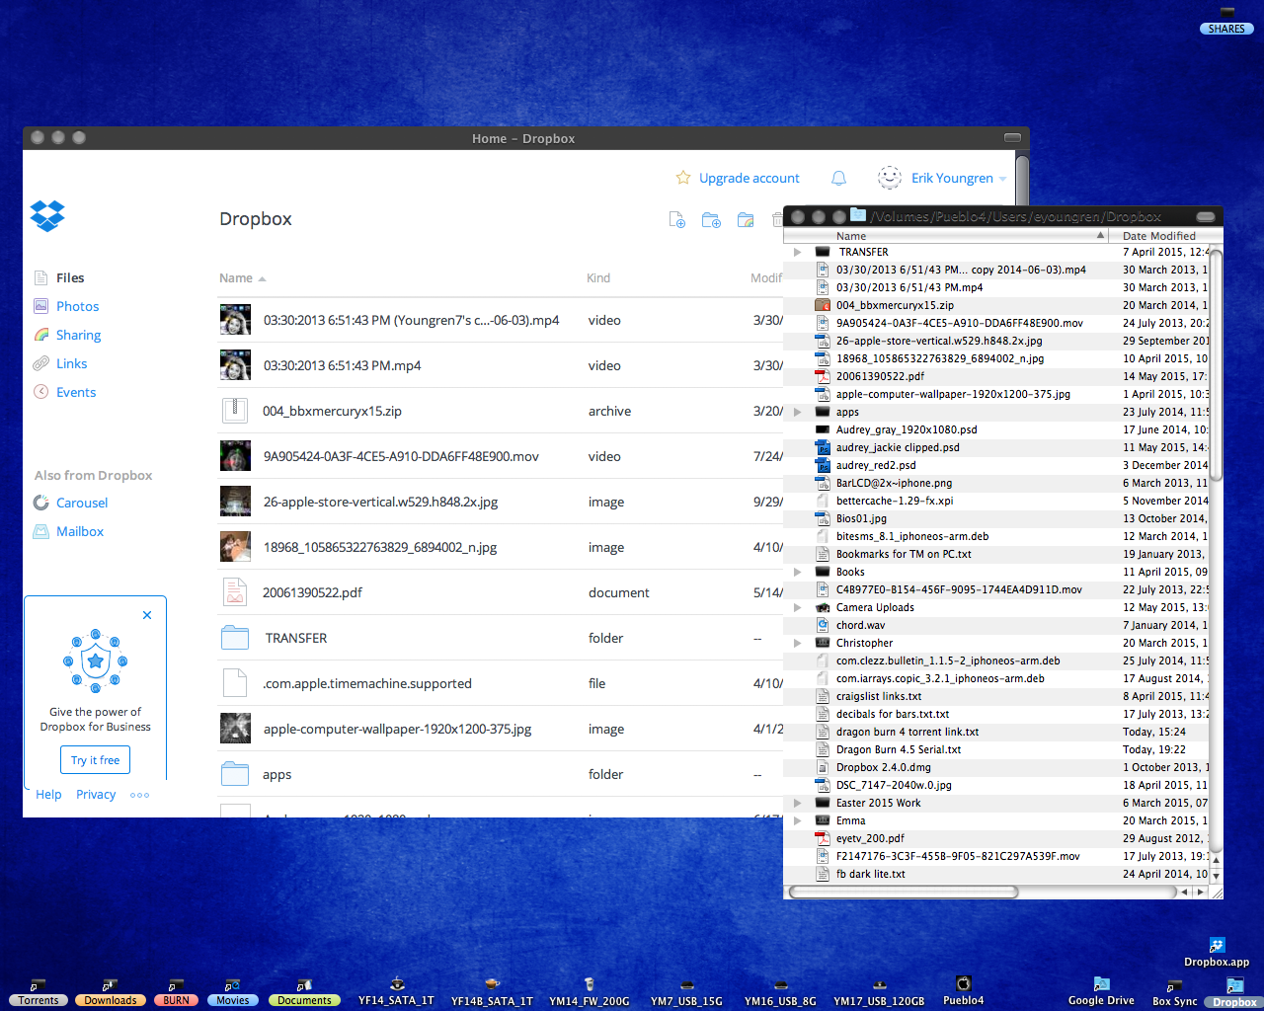1264x1011 pixels.
Task: Click the Try it free button
Action: point(95,760)
